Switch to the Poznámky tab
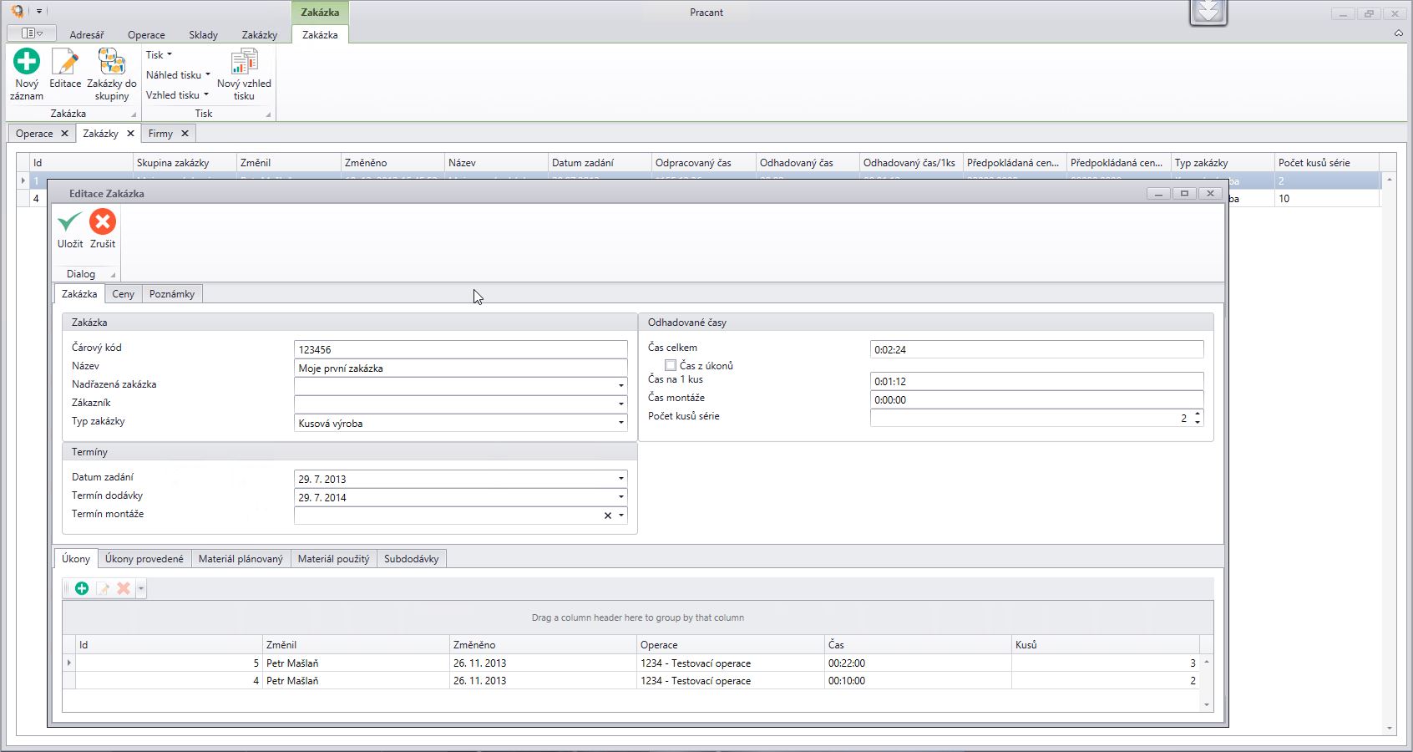The image size is (1413, 752). [x=172, y=294]
